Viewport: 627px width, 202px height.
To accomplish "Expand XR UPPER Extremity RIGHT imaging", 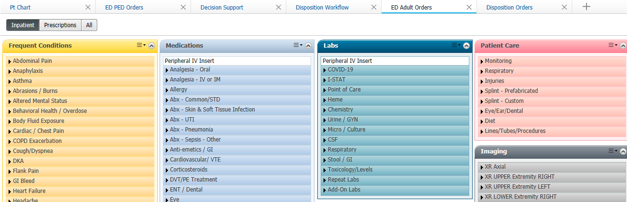I will click(519, 177).
